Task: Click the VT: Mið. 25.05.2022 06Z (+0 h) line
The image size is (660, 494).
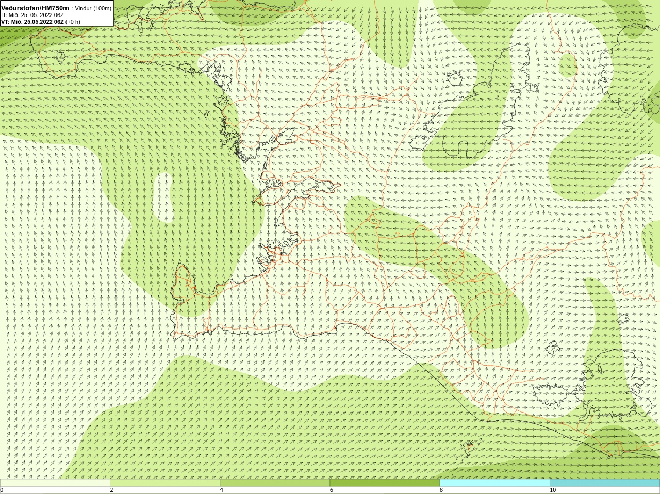Action: (x=41, y=22)
